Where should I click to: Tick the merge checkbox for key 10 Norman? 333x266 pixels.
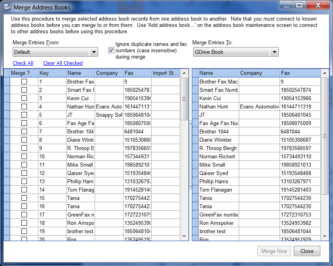pyautogui.click(x=24, y=156)
